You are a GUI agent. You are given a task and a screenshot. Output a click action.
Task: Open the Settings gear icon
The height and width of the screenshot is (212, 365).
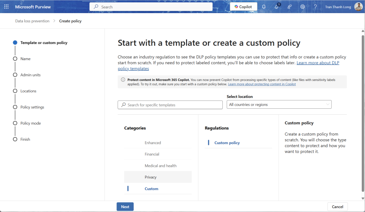[x=302, y=7]
